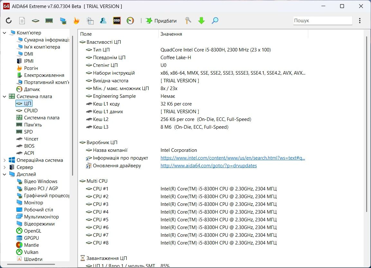
Task: Select Mantle tree item
Action: click(x=27, y=245)
